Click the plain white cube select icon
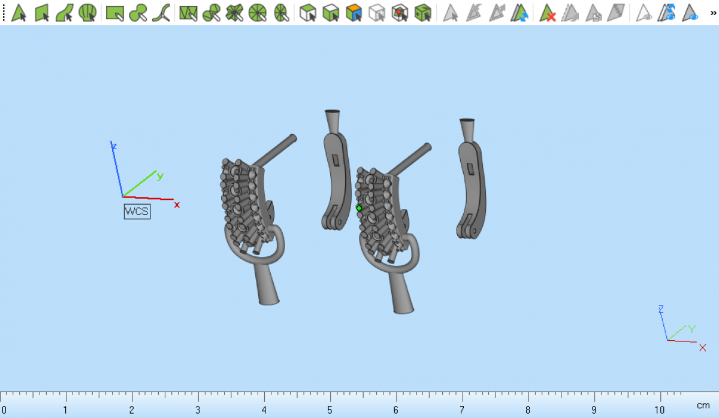 click(308, 13)
